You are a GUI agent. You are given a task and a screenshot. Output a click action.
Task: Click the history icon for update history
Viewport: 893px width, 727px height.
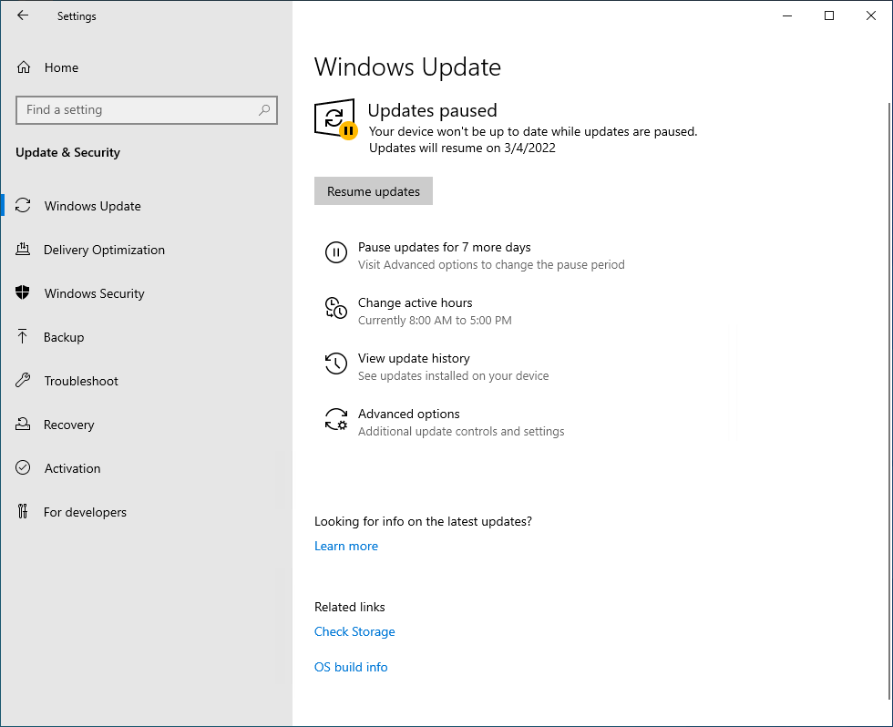(x=335, y=364)
